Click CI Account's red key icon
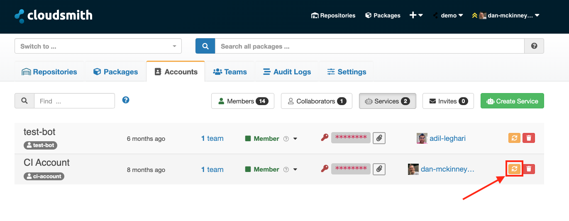The height and width of the screenshot is (221, 569). (x=325, y=168)
